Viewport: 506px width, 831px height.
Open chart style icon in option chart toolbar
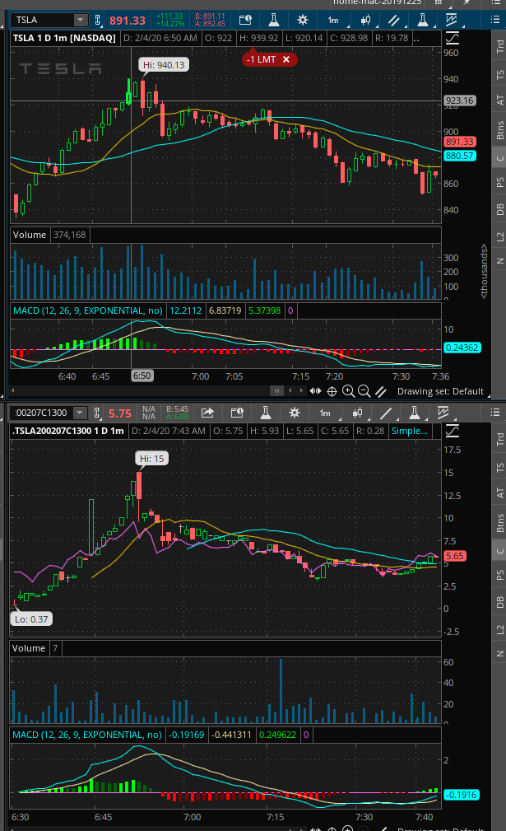click(x=358, y=413)
